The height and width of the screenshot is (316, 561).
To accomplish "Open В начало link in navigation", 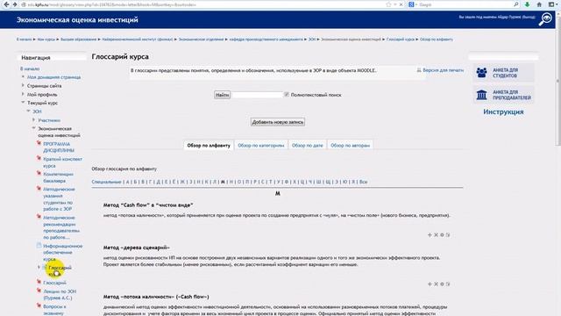I will (30, 68).
